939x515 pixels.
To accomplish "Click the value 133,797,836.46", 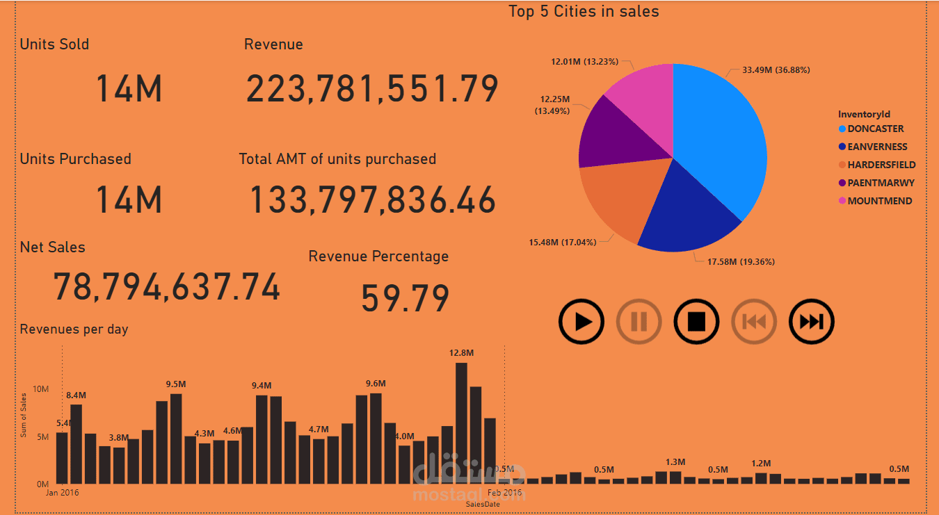I will pos(373,199).
